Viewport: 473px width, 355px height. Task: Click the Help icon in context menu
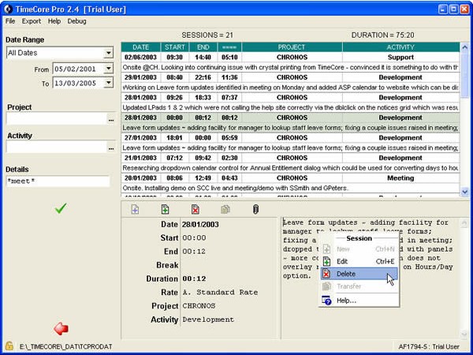point(326,301)
